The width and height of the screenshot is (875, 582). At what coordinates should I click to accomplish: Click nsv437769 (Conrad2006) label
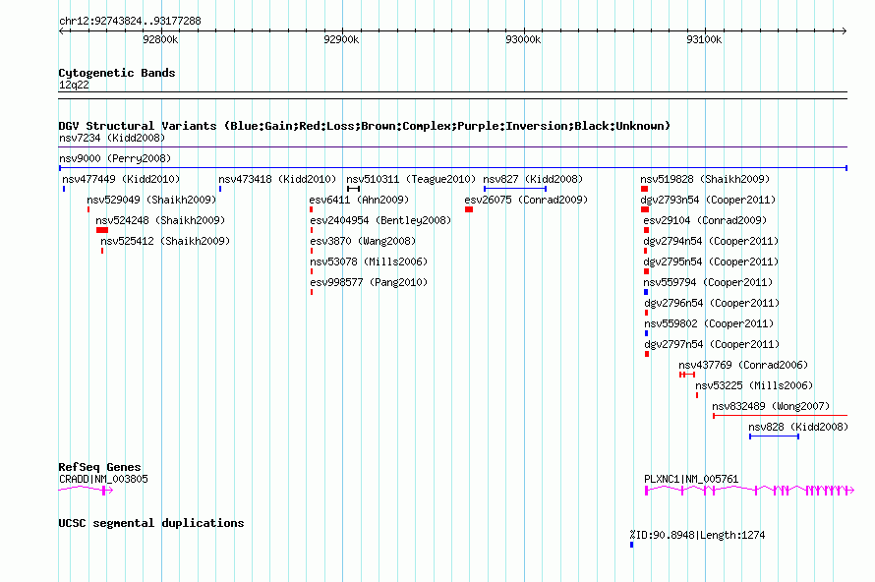743,365
